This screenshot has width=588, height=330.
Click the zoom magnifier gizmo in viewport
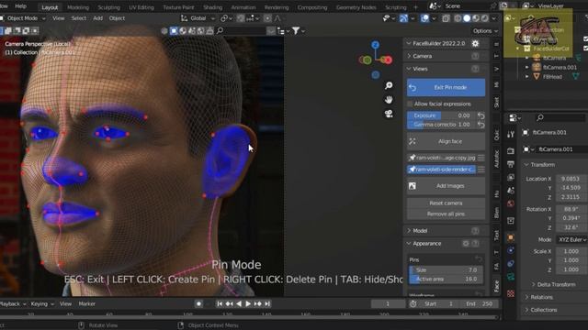point(389,85)
